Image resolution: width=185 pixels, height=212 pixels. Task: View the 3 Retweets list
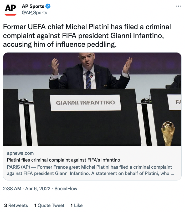[16, 205]
